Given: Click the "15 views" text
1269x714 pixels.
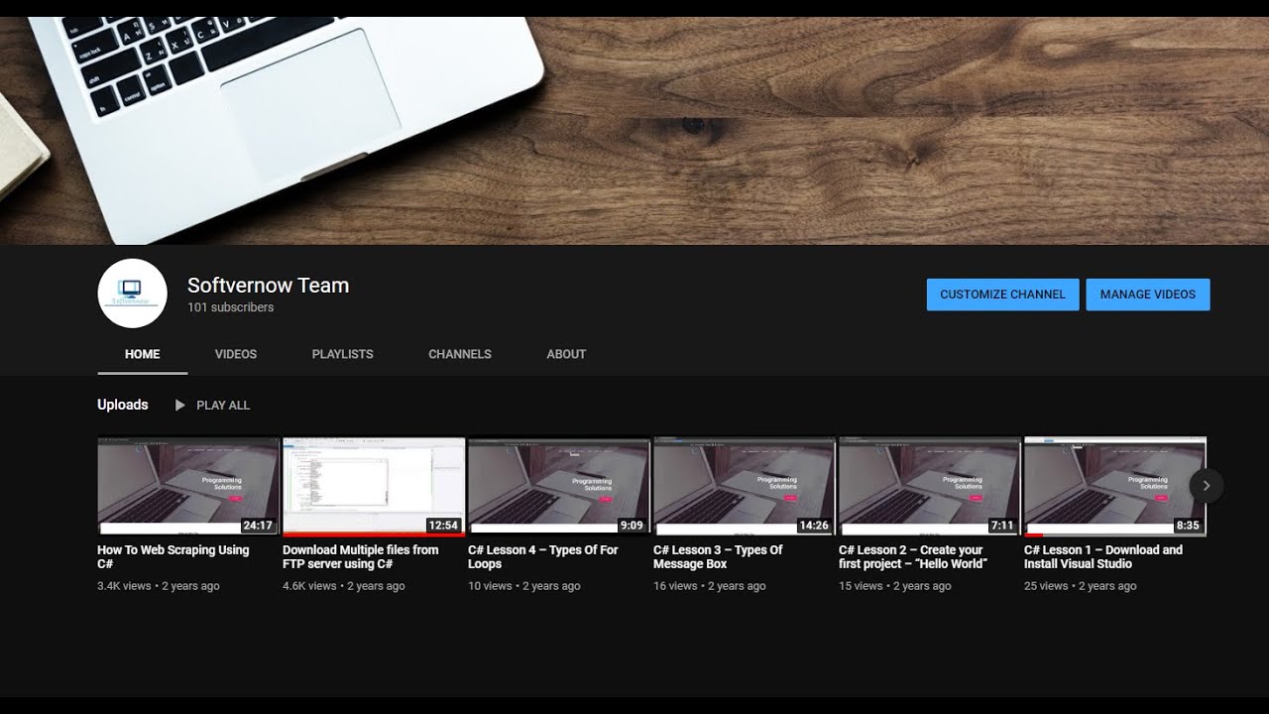Looking at the screenshot, I should pos(861,586).
